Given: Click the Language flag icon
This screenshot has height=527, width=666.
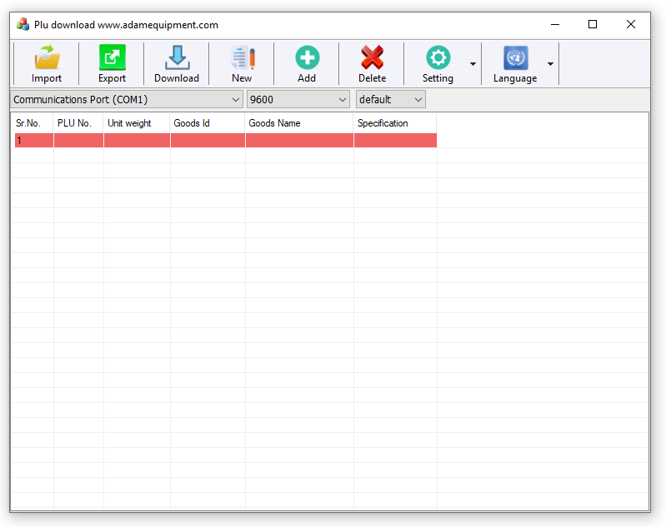Looking at the screenshot, I should coord(515,58).
